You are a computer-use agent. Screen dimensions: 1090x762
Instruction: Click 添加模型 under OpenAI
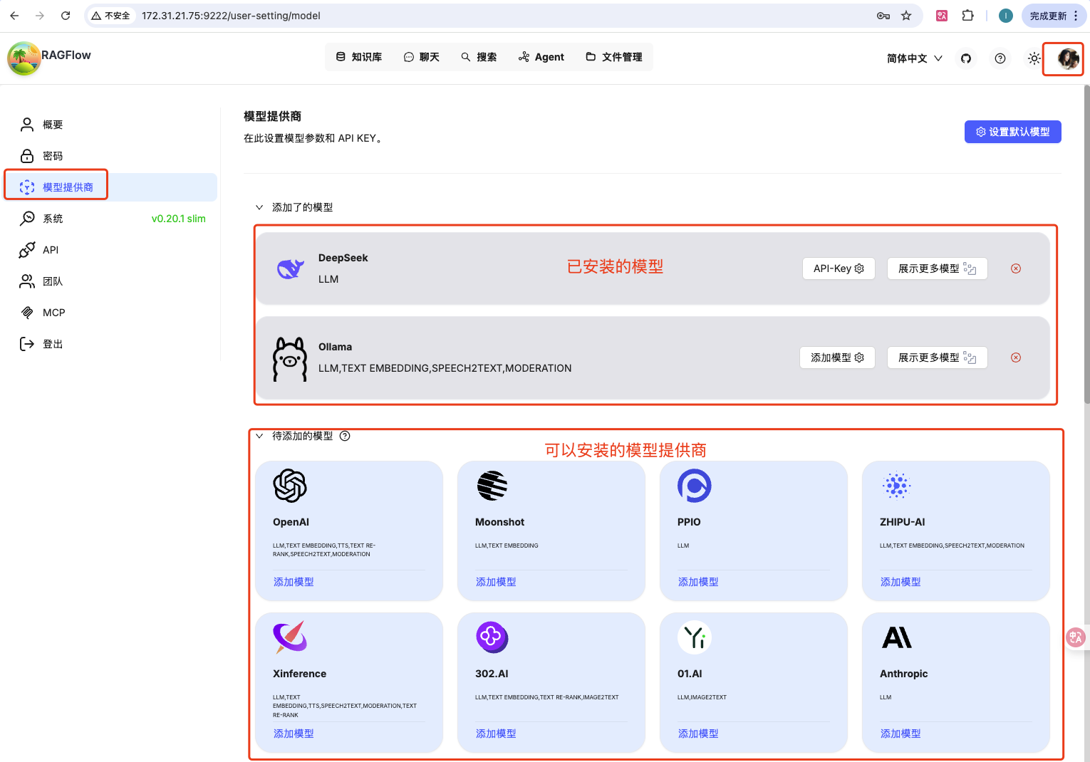(294, 582)
